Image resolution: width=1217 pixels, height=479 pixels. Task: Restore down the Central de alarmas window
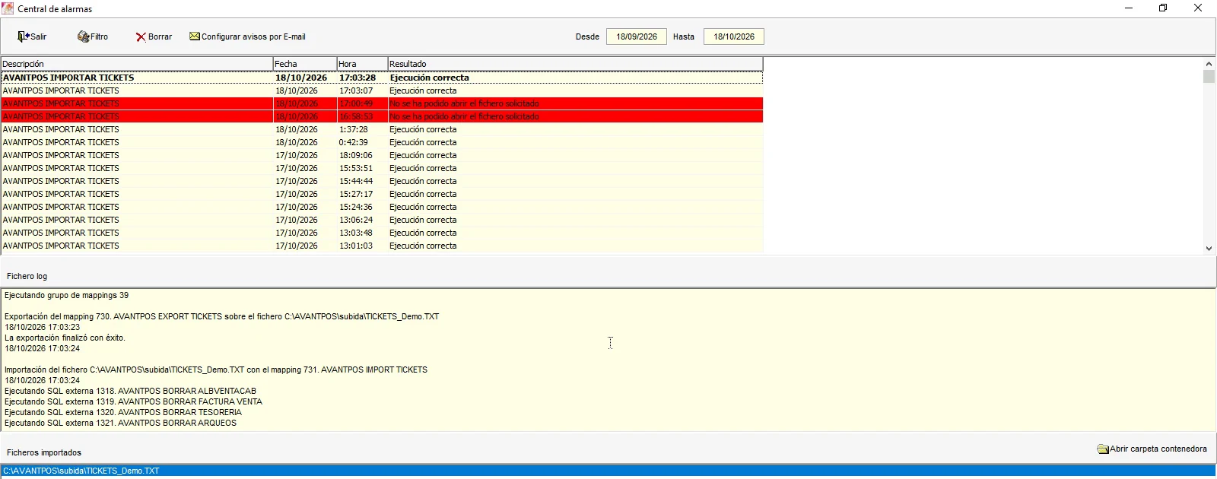tap(1163, 8)
